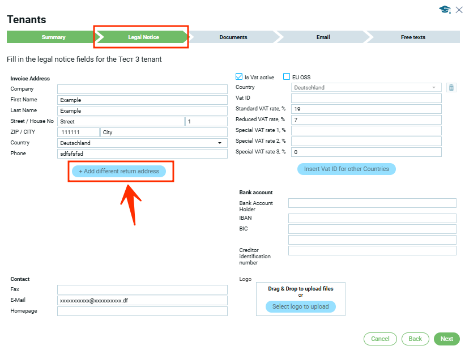This screenshot has width=465, height=350.
Task: Go Back to the previous step
Action: click(415, 339)
